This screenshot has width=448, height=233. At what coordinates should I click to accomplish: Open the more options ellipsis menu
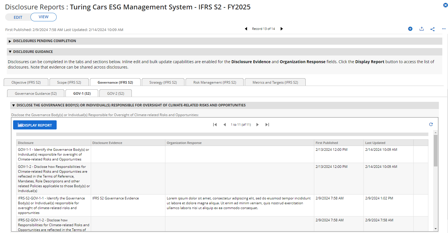(x=444, y=29)
